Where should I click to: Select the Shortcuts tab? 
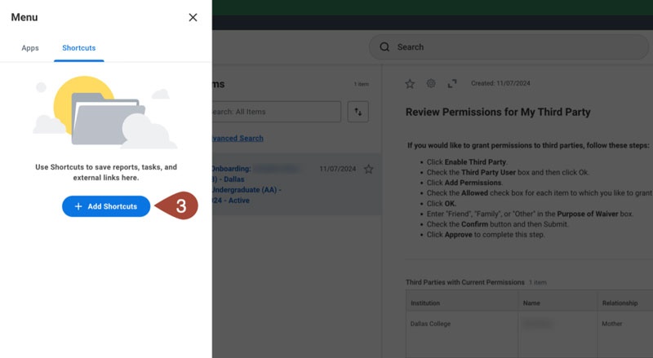tap(79, 48)
